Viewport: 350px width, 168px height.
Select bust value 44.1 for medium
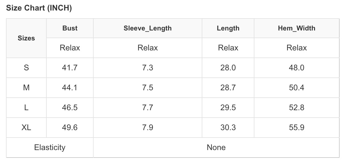[x=70, y=88]
